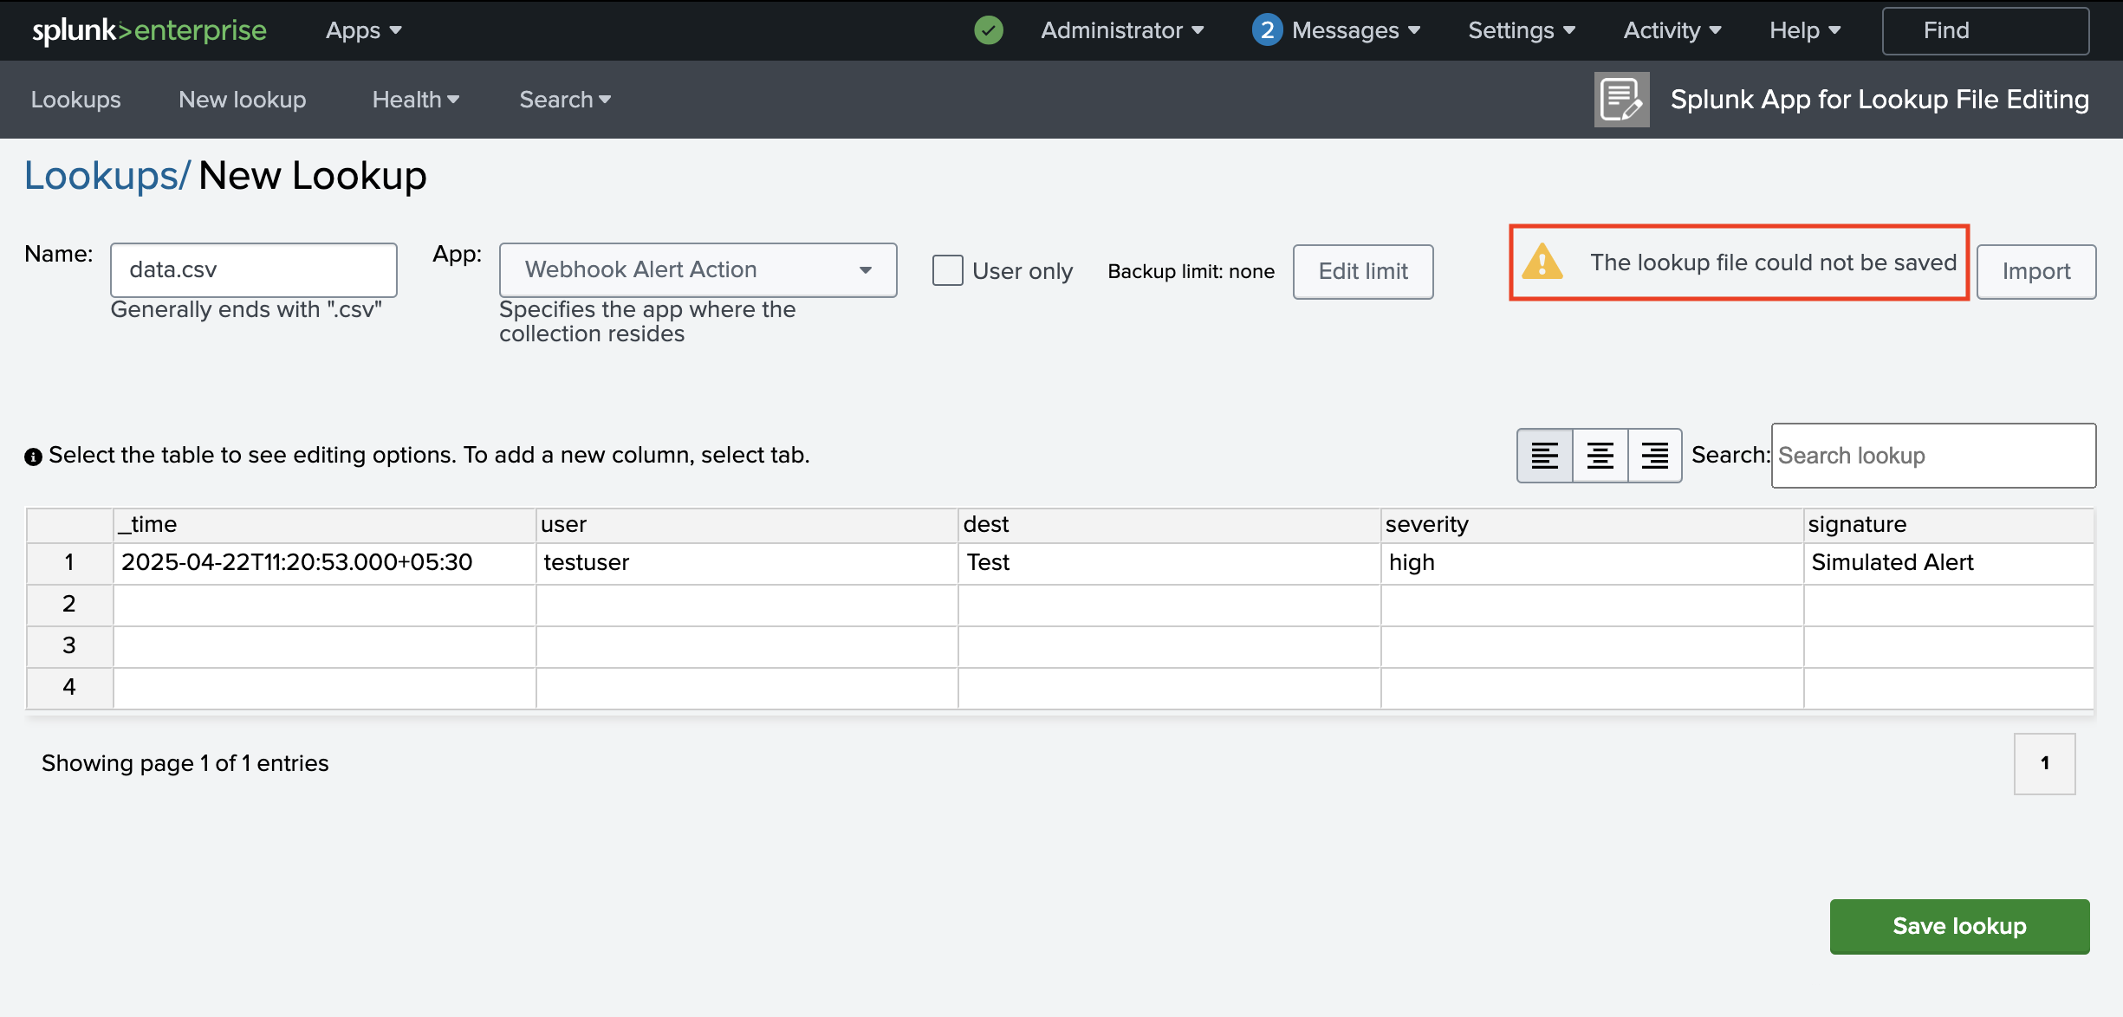The width and height of the screenshot is (2123, 1017).
Task: Click the Import button
Action: [x=2035, y=271]
